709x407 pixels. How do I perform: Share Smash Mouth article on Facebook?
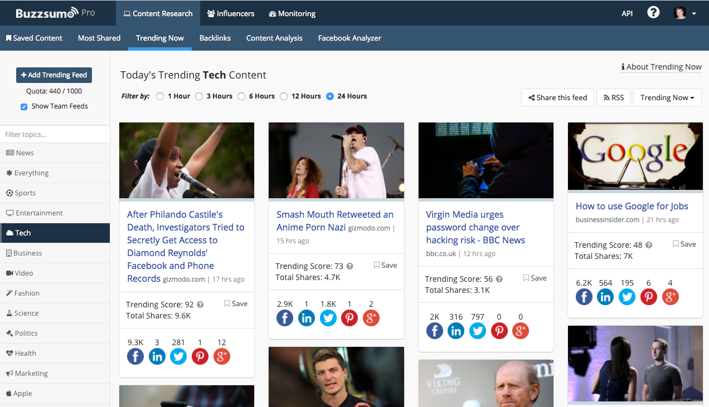[x=285, y=318]
